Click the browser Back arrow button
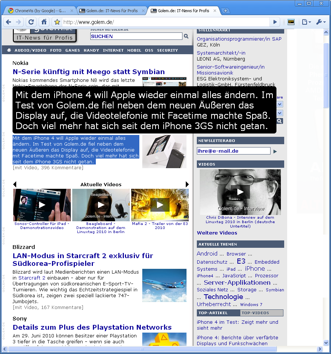331x354 pixels. [x=8, y=22]
